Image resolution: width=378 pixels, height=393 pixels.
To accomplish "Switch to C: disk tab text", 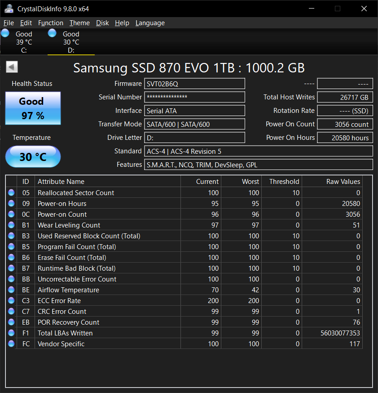I will (x=24, y=42).
